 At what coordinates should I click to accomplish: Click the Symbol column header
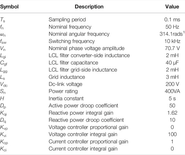pos(9,7)
